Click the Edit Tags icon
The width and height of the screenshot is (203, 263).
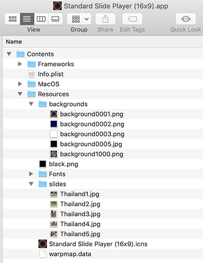[x=132, y=19]
